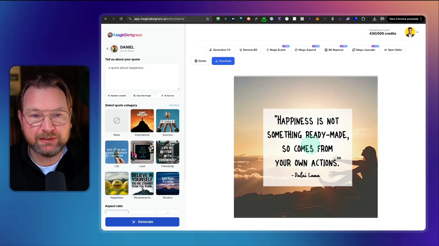This screenshot has width=439, height=246.
Task: Click the blue Generate button
Action: 142,222
